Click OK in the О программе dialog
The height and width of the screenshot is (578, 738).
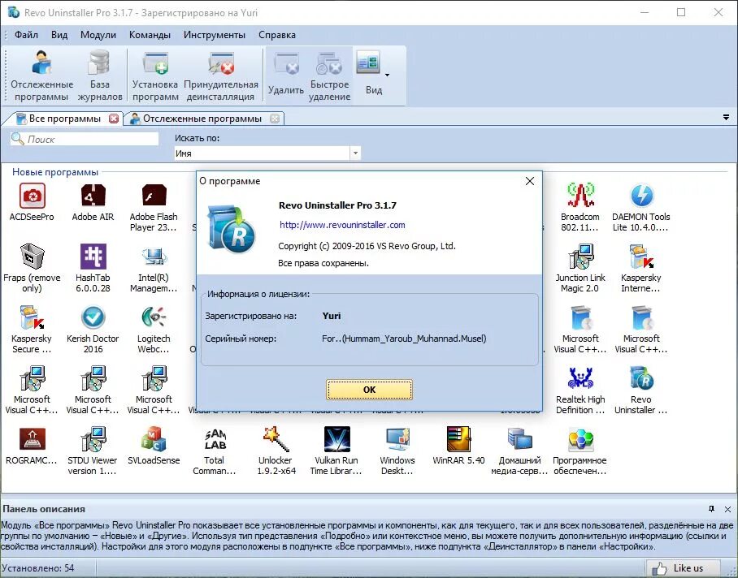click(x=370, y=390)
